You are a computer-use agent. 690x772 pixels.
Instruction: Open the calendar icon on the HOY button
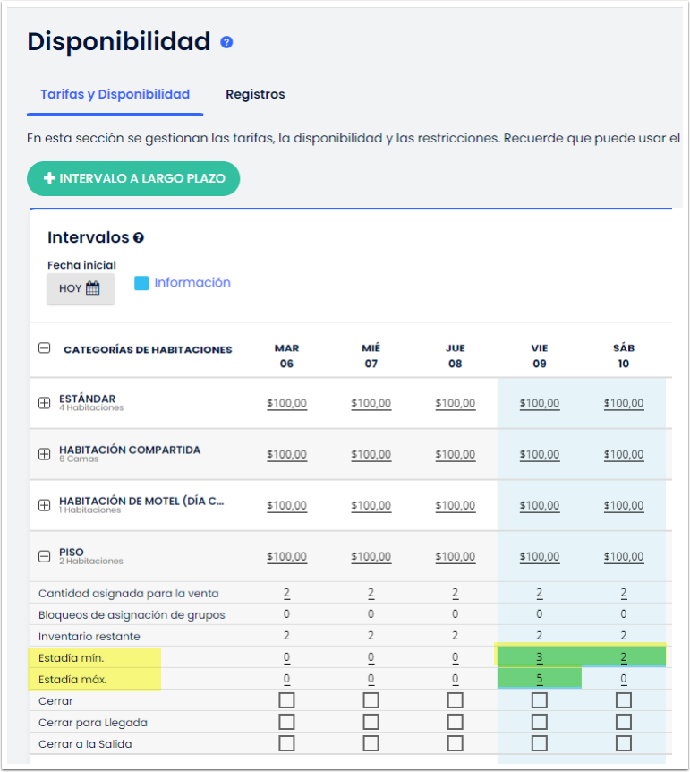tap(93, 288)
